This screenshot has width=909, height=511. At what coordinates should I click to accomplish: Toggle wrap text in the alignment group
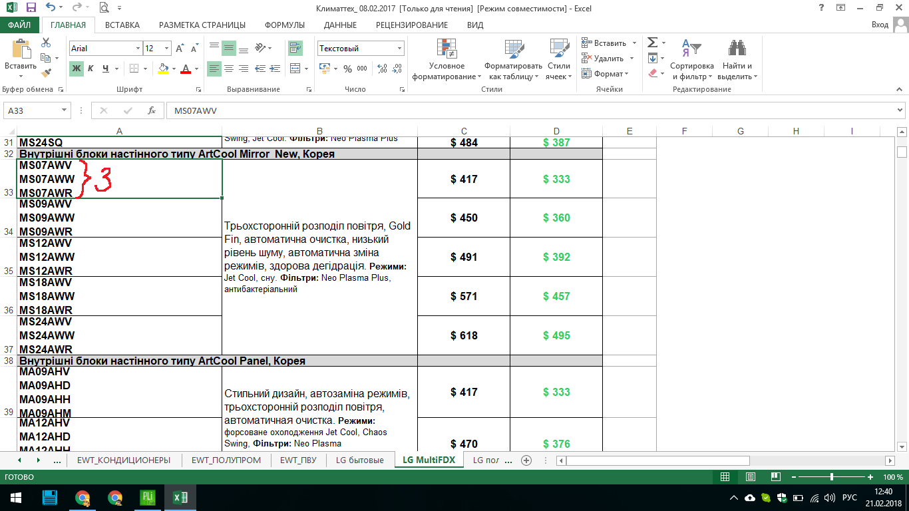coord(295,48)
